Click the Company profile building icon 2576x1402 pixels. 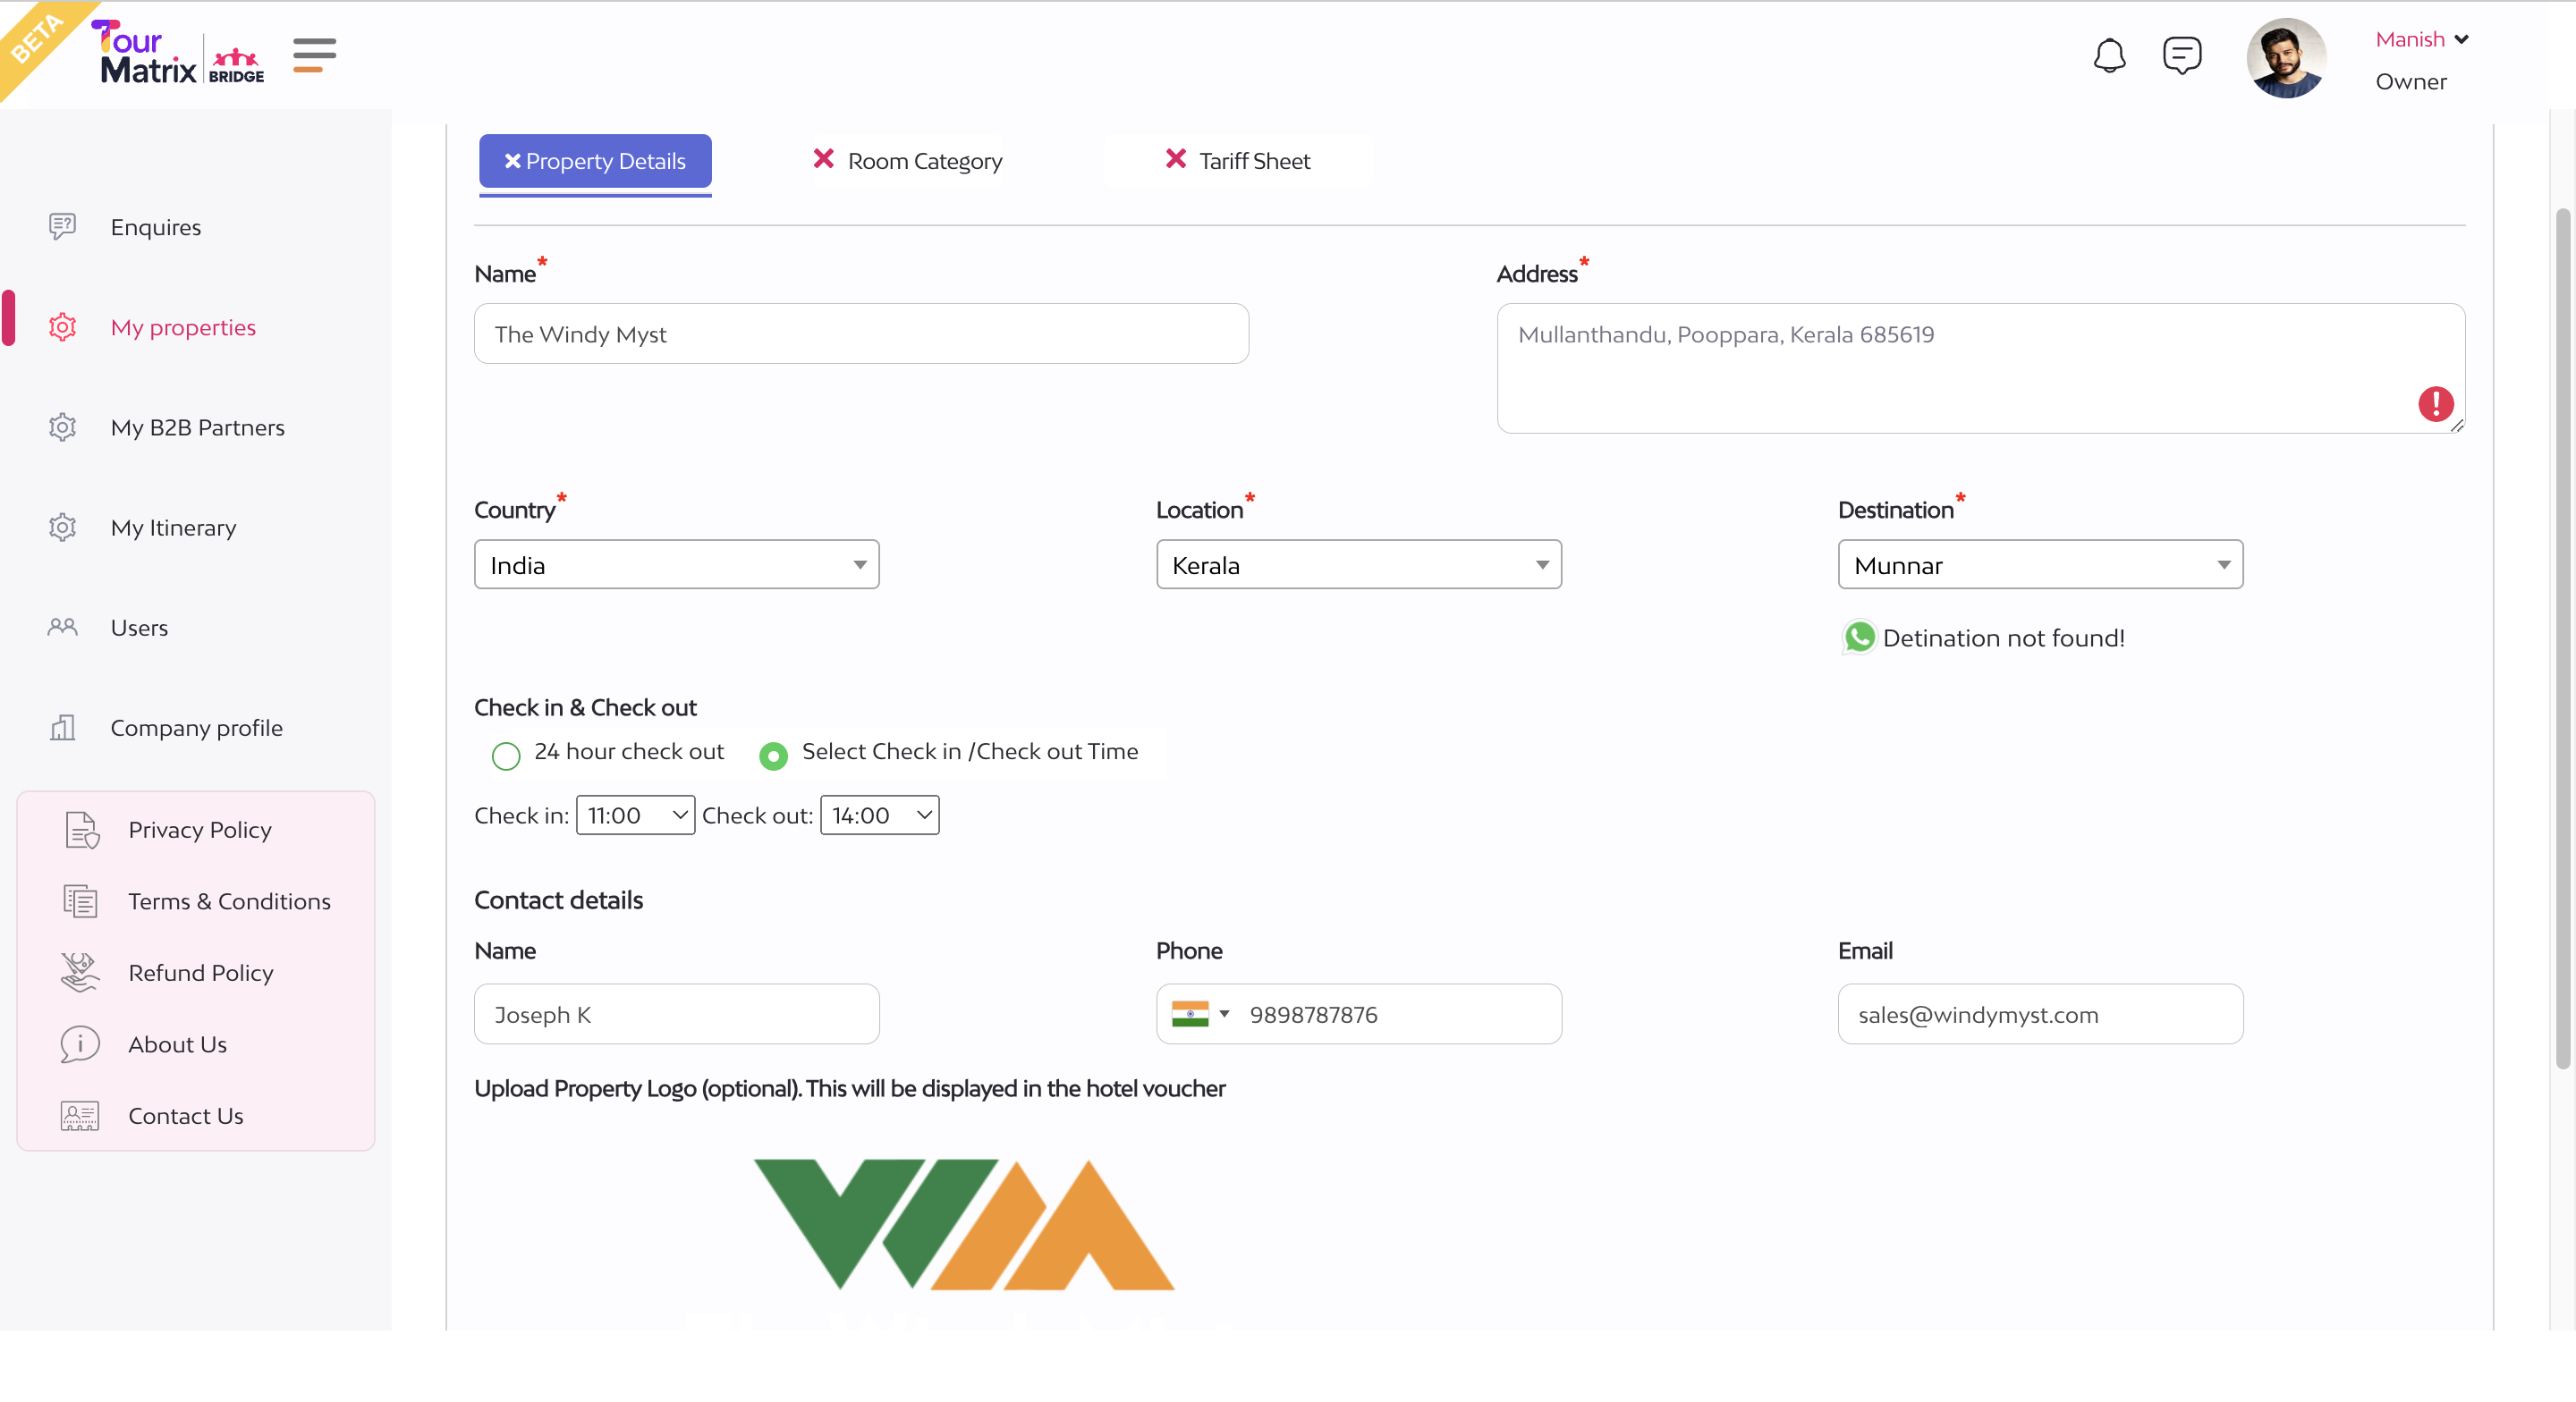(x=62, y=727)
